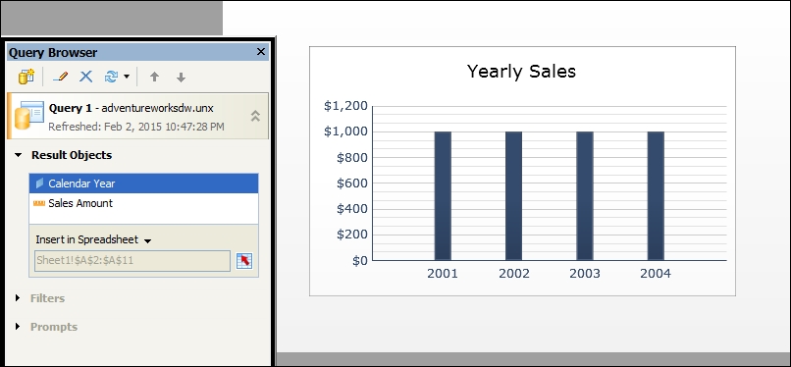Screen dimensions: 791x367
Task: Click the Sheet1 cell range field
Action: [x=132, y=261]
